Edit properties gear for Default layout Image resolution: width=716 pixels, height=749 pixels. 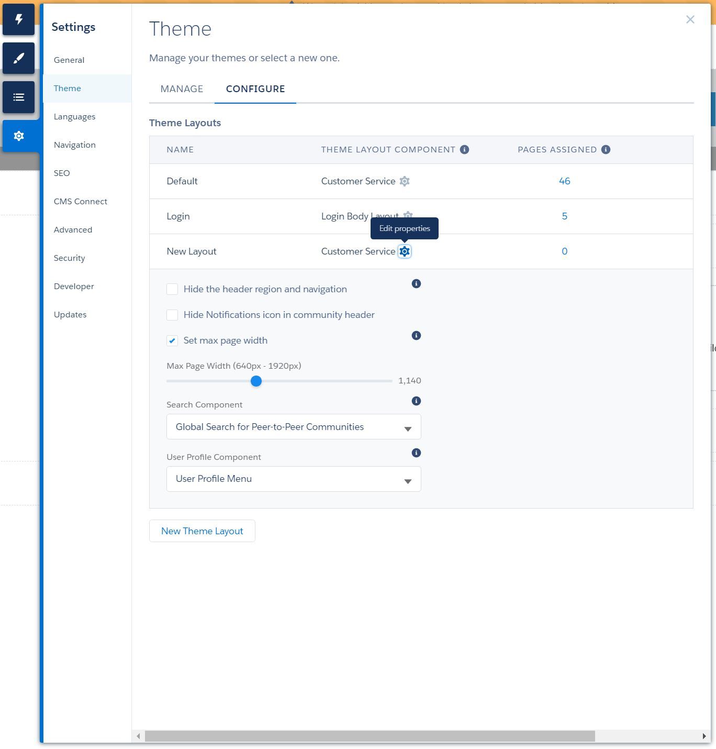point(405,181)
